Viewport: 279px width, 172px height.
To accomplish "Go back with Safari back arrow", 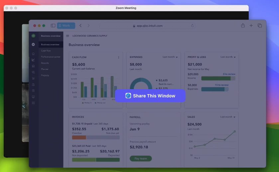I will [80, 26].
